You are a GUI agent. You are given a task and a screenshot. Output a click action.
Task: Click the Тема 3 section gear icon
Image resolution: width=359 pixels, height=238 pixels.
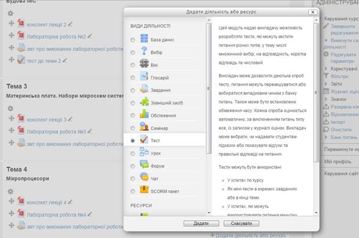10,108
